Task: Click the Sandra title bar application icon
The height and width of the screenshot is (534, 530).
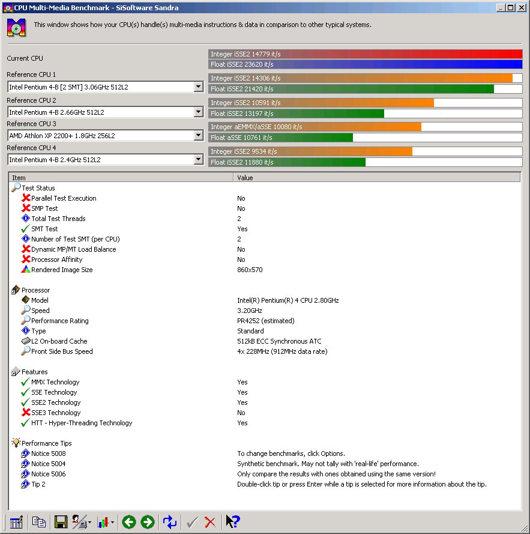Action: [7, 7]
